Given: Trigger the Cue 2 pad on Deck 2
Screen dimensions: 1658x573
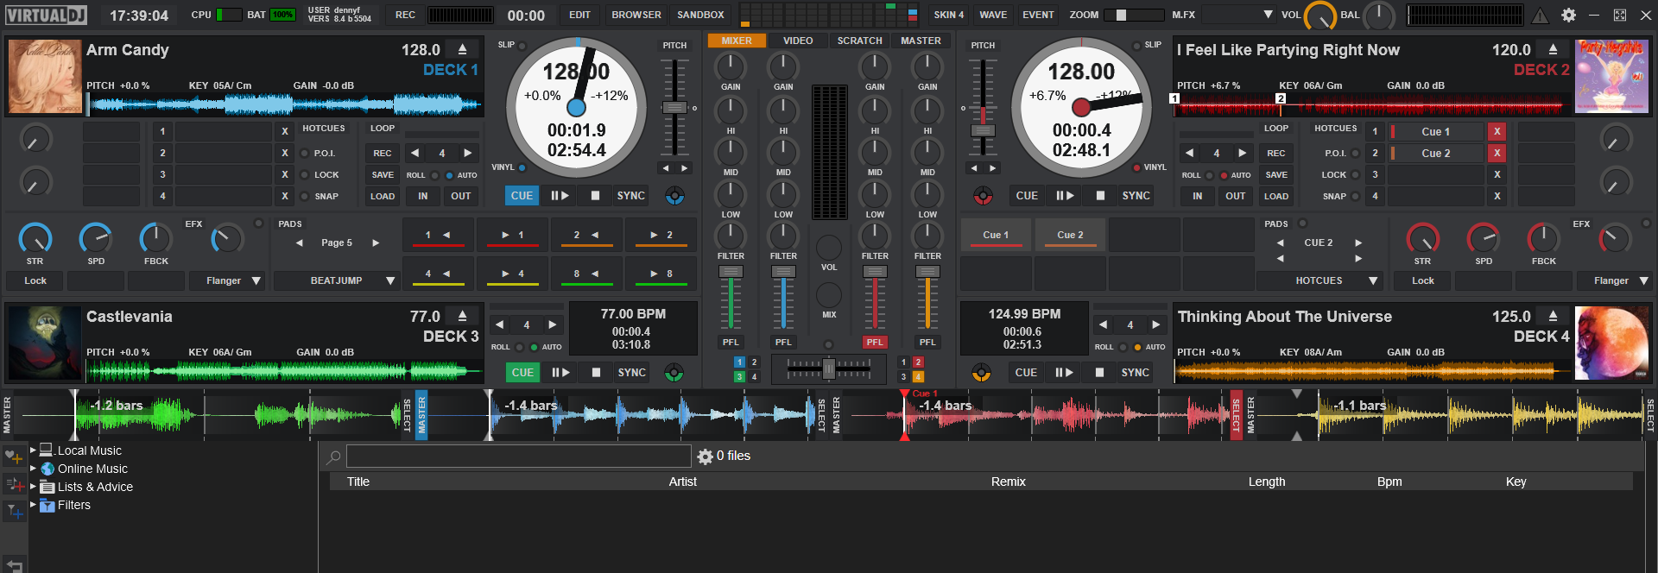Looking at the screenshot, I should pos(1070,235).
